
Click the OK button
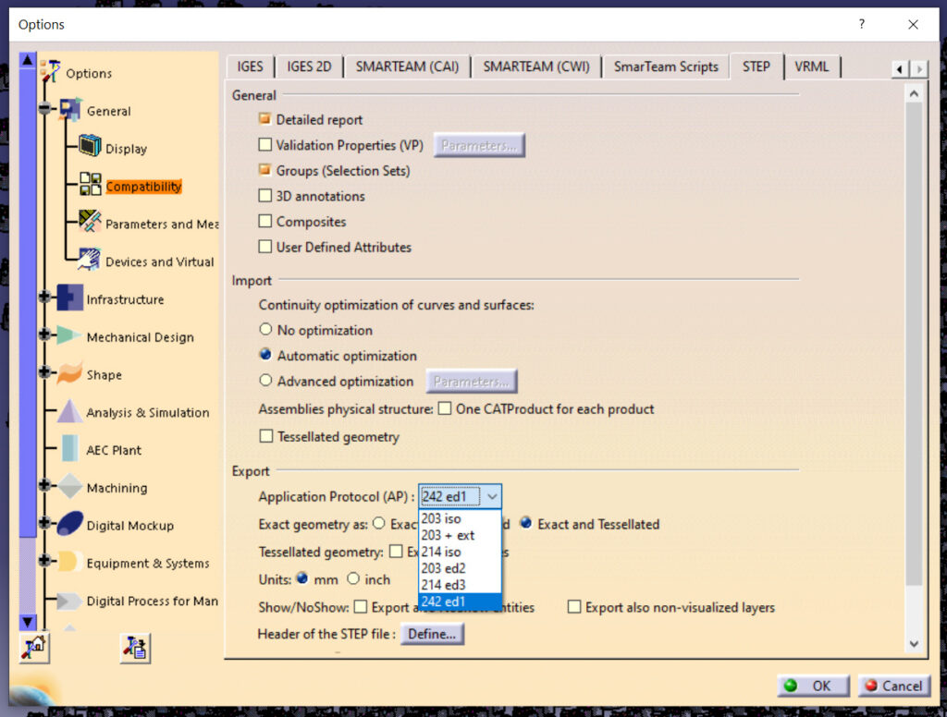[812, 686]
